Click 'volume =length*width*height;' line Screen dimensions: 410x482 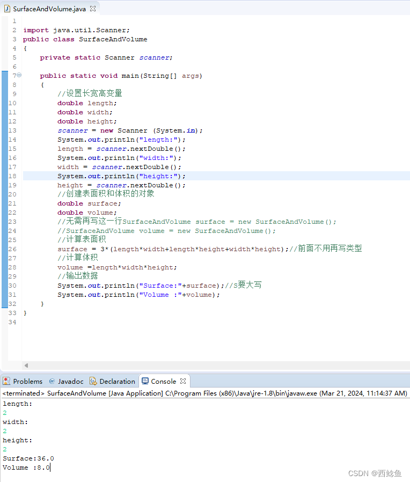click(117, 267)
